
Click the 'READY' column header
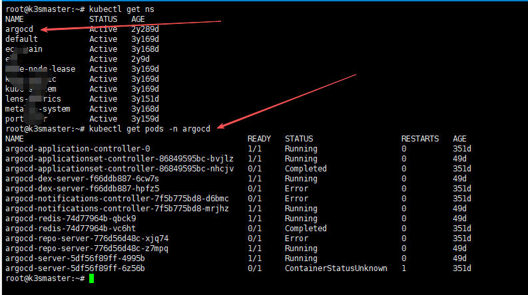[259, 139]
